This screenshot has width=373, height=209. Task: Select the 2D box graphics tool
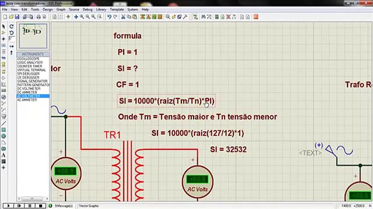3,130
